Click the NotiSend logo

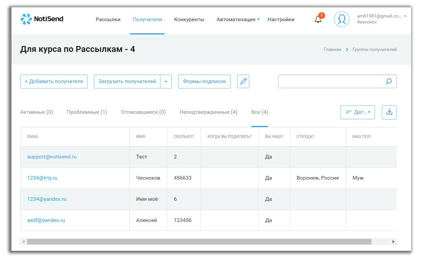pyautogui.click(x=42, y=19)
